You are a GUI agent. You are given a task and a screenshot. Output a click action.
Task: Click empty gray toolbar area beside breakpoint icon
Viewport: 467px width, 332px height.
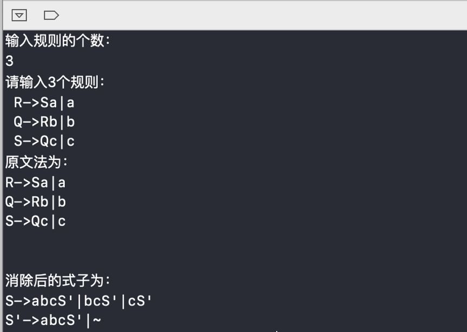pos(262,15)
